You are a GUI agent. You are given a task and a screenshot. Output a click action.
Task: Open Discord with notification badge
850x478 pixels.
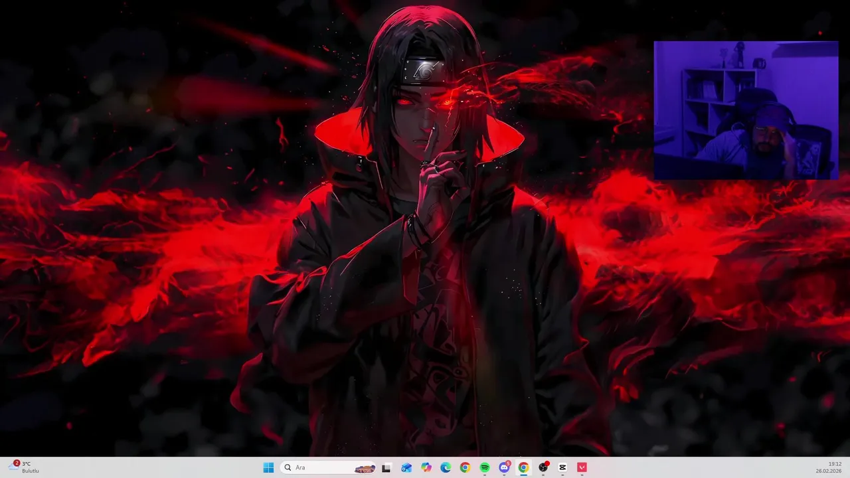click(504, 467)
